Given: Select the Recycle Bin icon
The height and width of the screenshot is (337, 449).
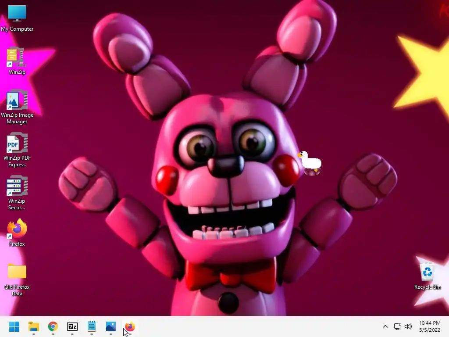Looking at the screenshot, I should (x=427, y=276).
